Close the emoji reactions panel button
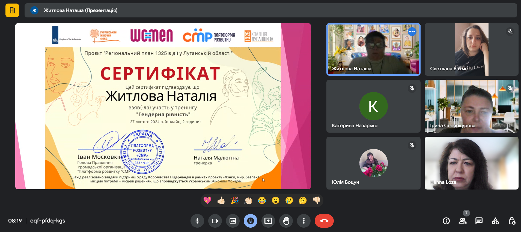 point(251,221)
